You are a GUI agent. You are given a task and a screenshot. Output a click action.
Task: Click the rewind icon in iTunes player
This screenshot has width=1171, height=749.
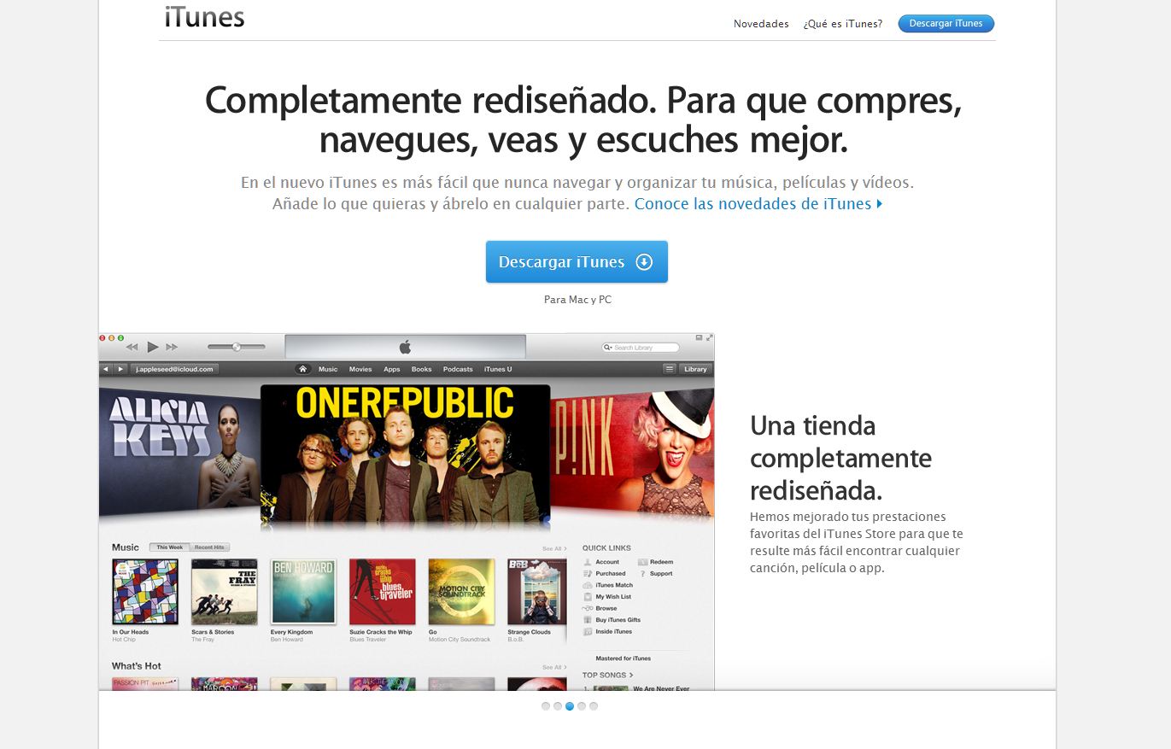(x=132, y=347)
